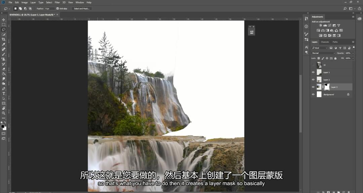Select the Smudge tool
This screenshot has height=193, width=363.
[x=3, y=79]
